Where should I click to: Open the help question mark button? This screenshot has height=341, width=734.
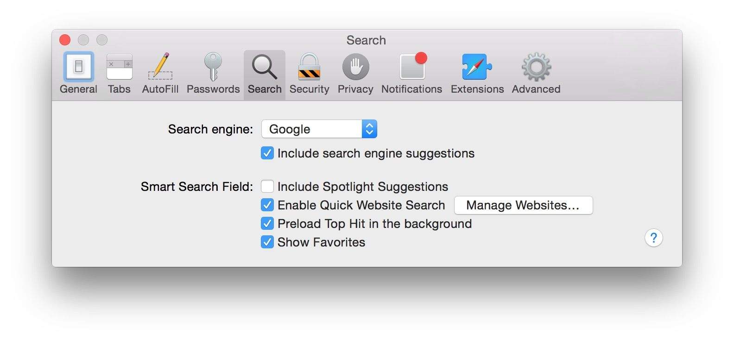[653, 238]
